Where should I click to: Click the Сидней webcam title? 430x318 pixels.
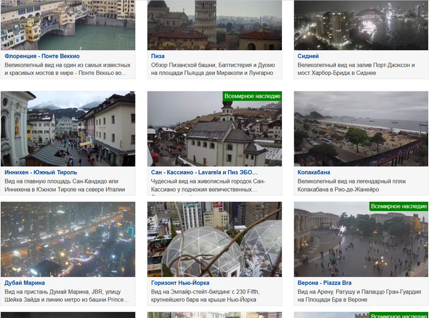[308, 56]
